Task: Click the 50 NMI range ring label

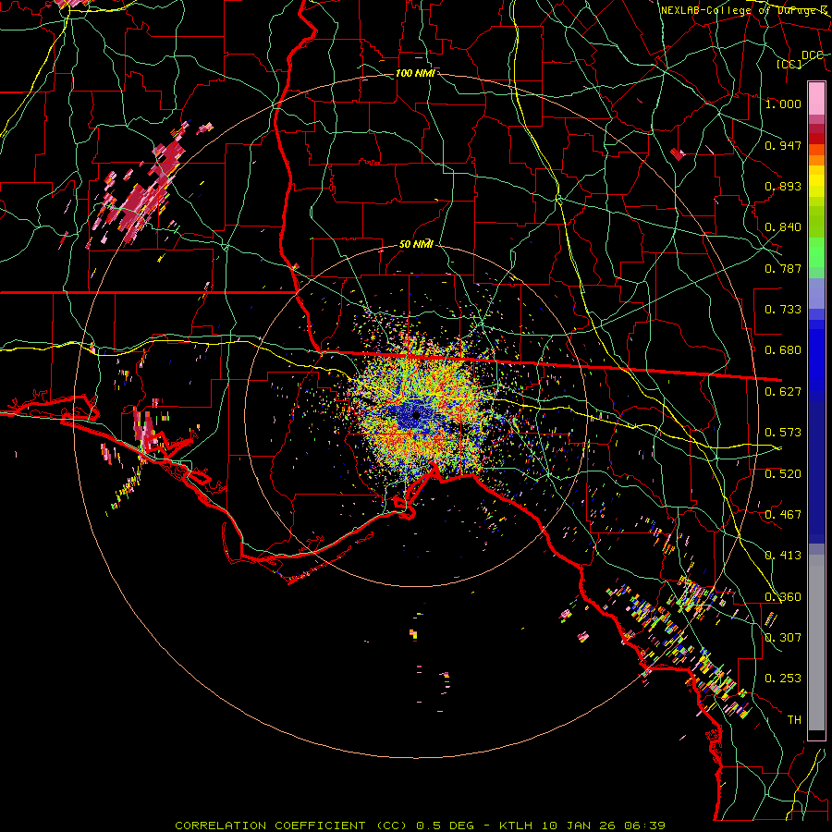Action: tap(416, 244)
